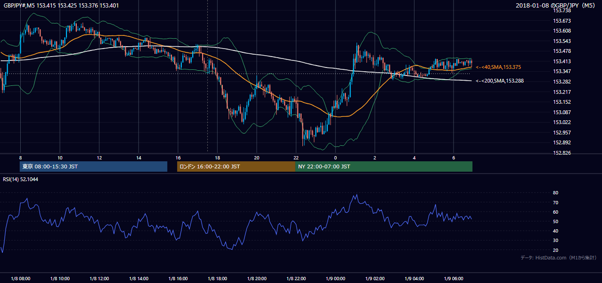This screenshot has height=283, width=602.
Task: Click the 153.217 price axis label
Action: [562, 92]
